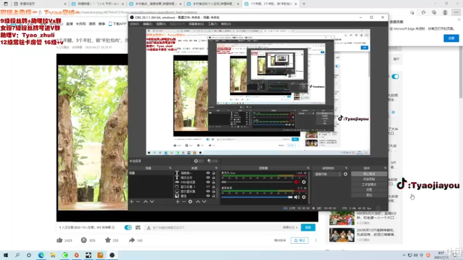This screenshot has height=260, width=463.
Task: Pop out the Audio Mixer dock
Action: (308, 168)
